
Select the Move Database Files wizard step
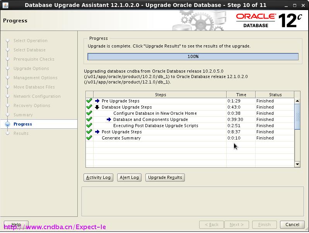[x=34, y=87]
